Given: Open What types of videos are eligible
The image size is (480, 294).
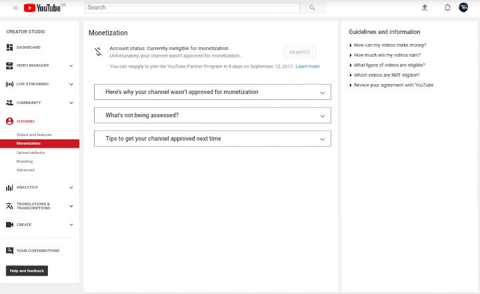Looking at the screenshot, I should [x=389, y=65].
